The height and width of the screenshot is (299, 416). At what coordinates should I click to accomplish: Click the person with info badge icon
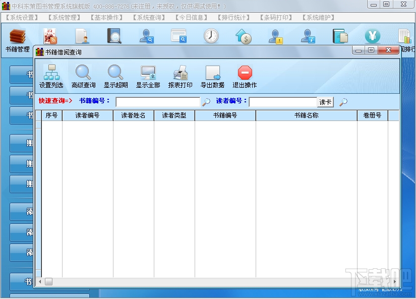(x=308, y=36)
